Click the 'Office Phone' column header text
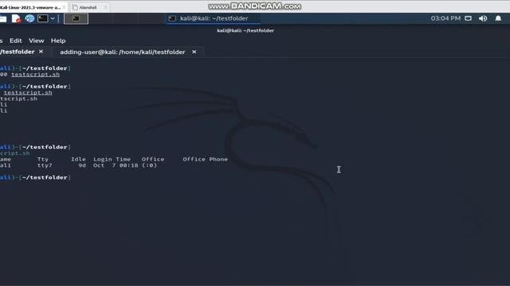The width and height of the screenshot is (510, 286). [205, 159]
